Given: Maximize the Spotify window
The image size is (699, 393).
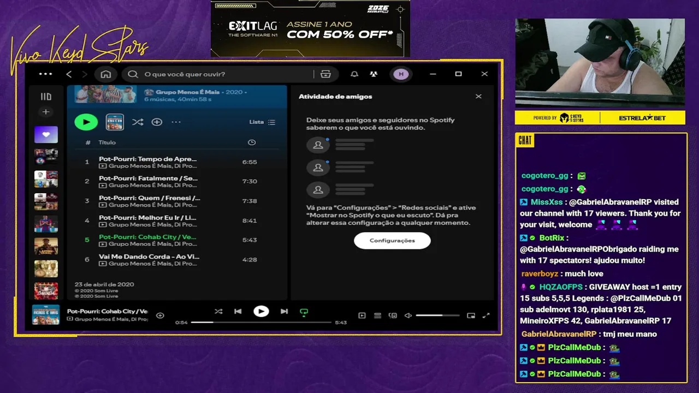Looking at the screenshot, I should [x=458, y=74].
